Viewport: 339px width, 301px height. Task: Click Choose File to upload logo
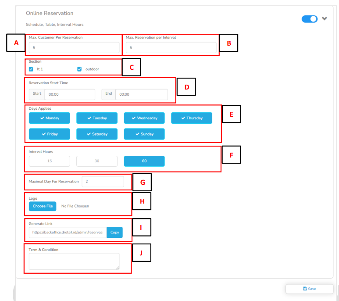tap(43, 206)
